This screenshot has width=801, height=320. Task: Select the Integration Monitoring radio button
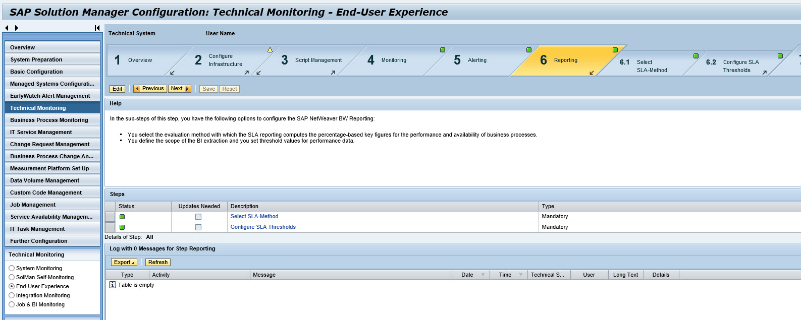12,295
